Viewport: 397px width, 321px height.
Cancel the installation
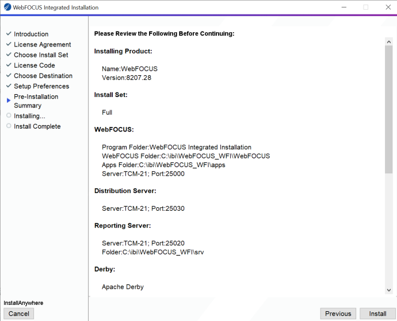[19, 314]
